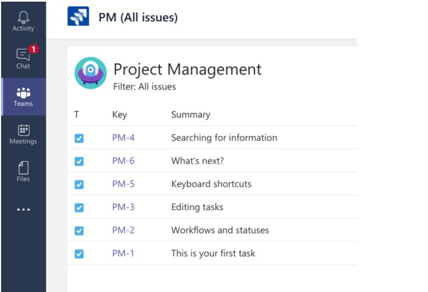This screenshot has width=428, height=292.
Task: Select the Teams sidebar icon
Action: 24,97
